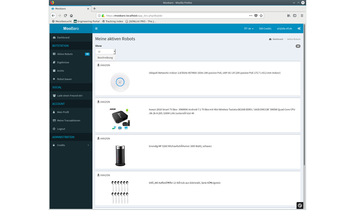Open the Firefox library icon
Viewport: 355px width, 211px height.
click(289, 16)
